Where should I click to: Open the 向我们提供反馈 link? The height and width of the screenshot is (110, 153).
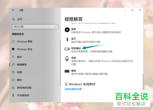coord(73,89)
